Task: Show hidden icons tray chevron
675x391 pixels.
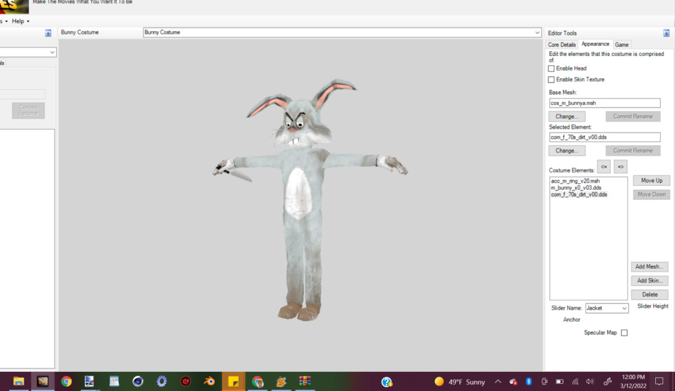Action: [x=498, y=382]
